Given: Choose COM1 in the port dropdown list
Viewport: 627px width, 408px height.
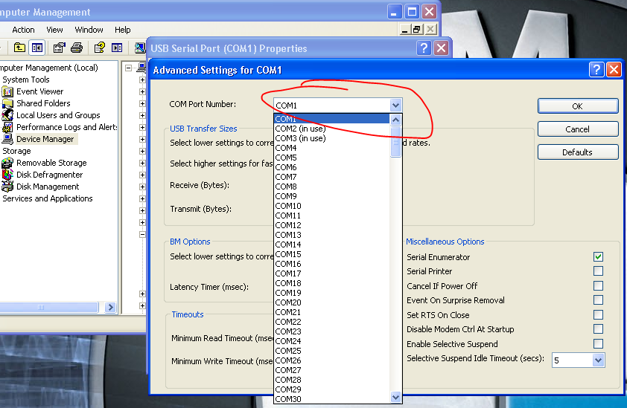Looking at the screenshot, I should coord(331,119).
